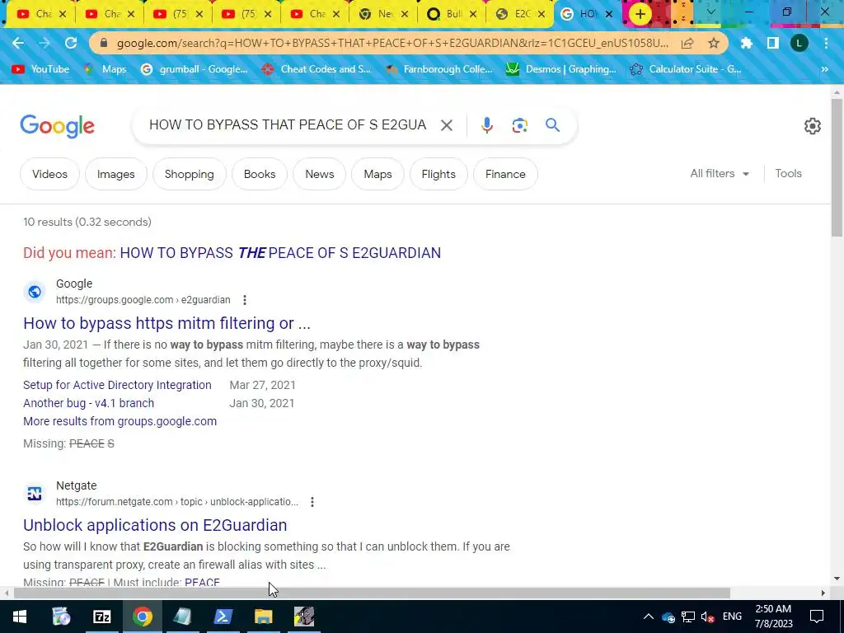Open the YouTube bookmark
This screenshot has height=633, width=844.
40,69
